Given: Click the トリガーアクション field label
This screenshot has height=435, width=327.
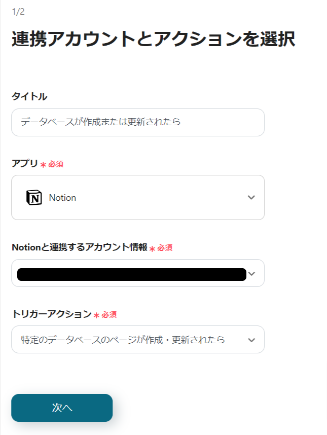Looking at the screenshot, I should coord(51,314).
